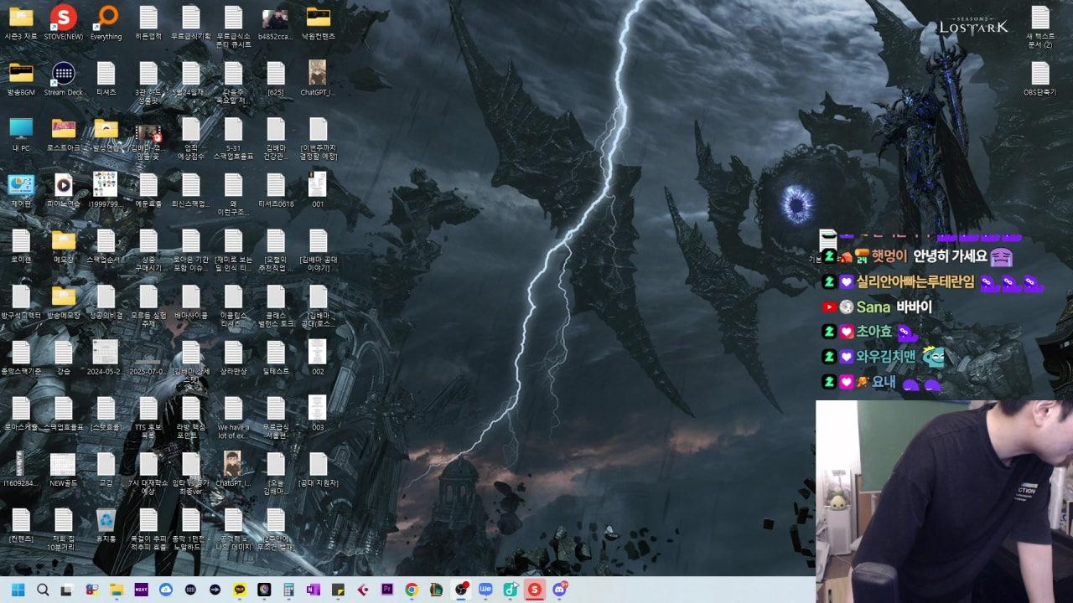The image size is (1073, 603).
Task: Select the 방송메모장 folder
Action: pos(64,301)
